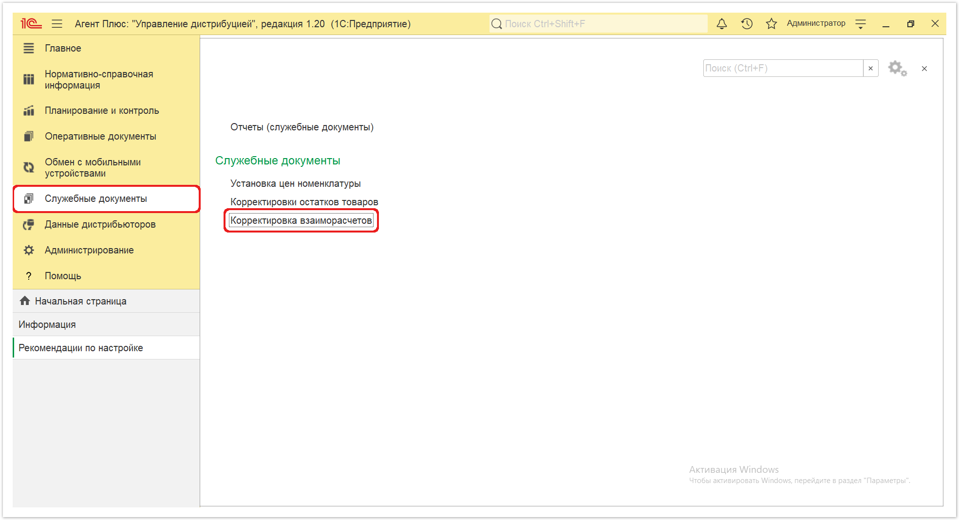Open Оперативные документы section
Screen dimensions: 959x520
click(106, 136)
